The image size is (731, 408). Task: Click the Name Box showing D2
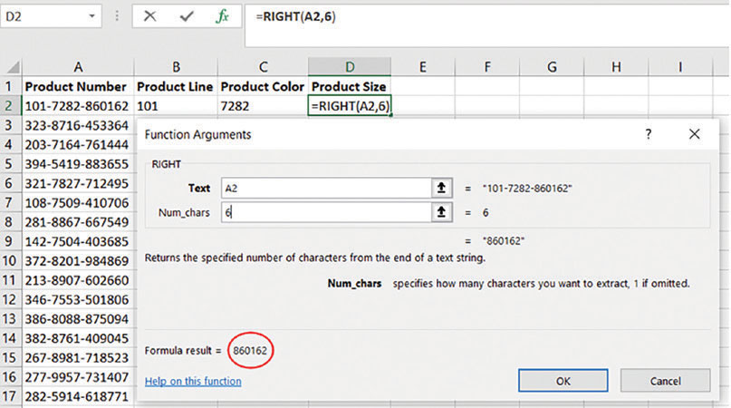click(x=45, y=16)
